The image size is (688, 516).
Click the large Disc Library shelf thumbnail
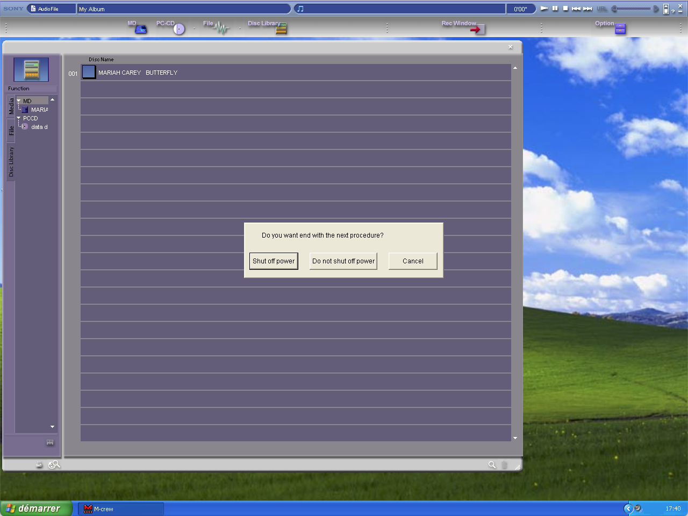click(x=31, y=69)
